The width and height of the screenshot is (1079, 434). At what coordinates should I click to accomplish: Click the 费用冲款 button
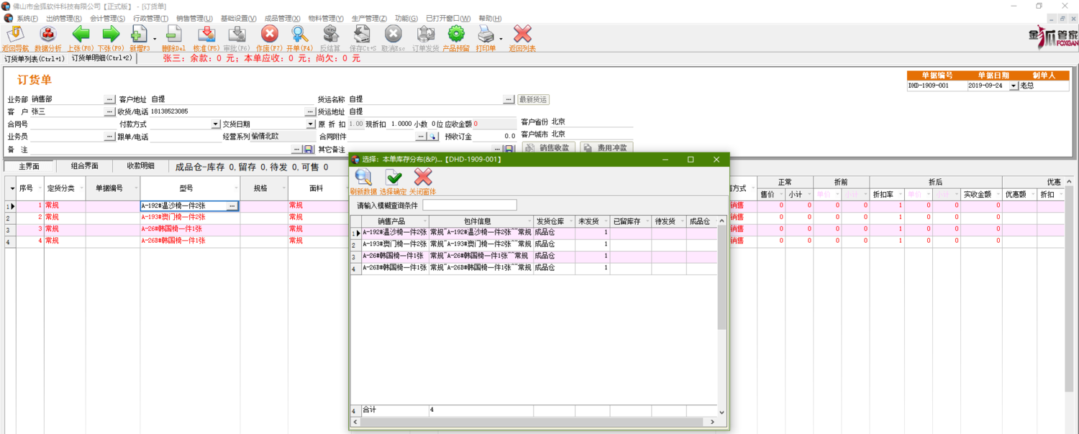click(x=606, y=148)
